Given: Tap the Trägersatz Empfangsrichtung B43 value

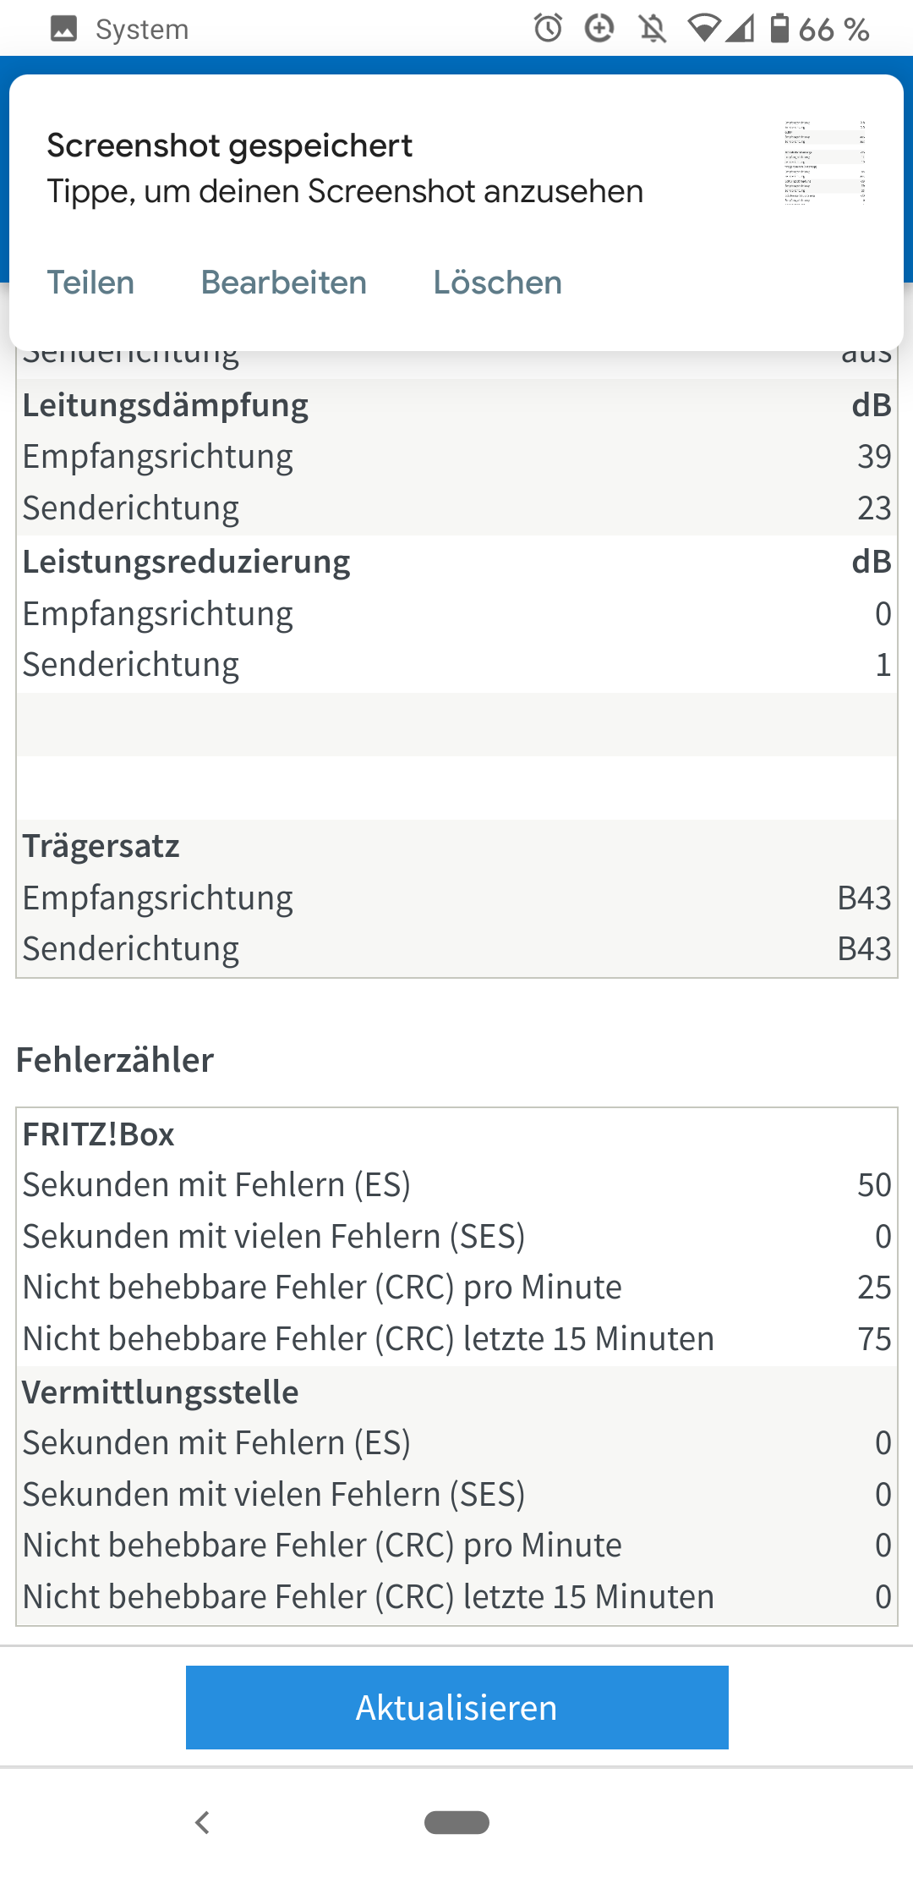Looking at the screenshot, I should 864,898.
